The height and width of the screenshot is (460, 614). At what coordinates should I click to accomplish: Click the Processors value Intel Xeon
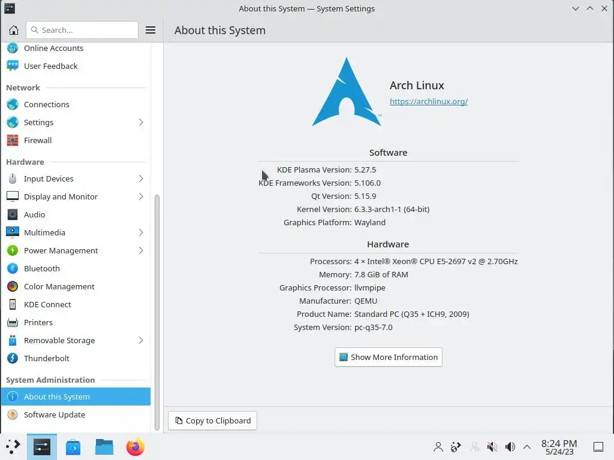pyautogui.click(x=436, y=261)
